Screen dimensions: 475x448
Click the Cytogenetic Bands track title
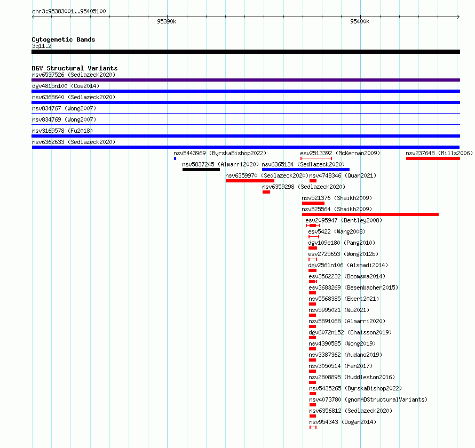(x=64, y=39)
